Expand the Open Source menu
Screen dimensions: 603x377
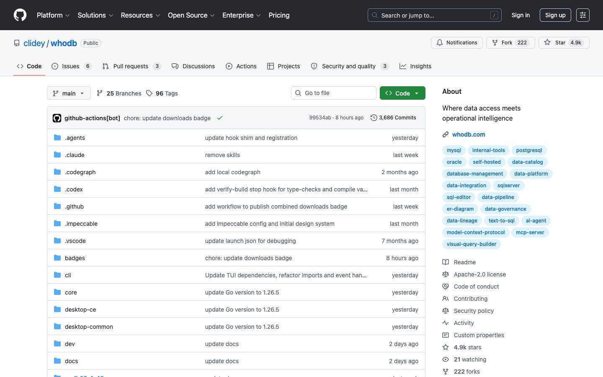pos(191,15)
